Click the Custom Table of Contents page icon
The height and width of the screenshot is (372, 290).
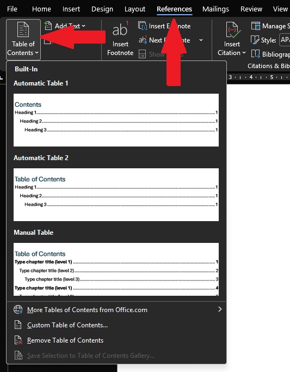[18, 325]
